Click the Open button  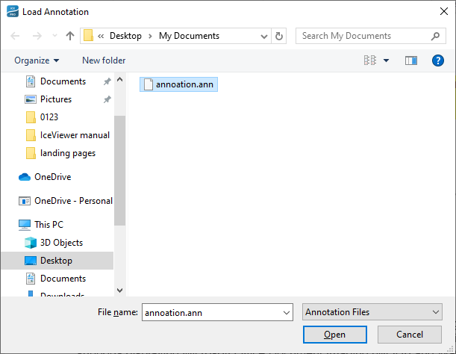click(335, 335)
